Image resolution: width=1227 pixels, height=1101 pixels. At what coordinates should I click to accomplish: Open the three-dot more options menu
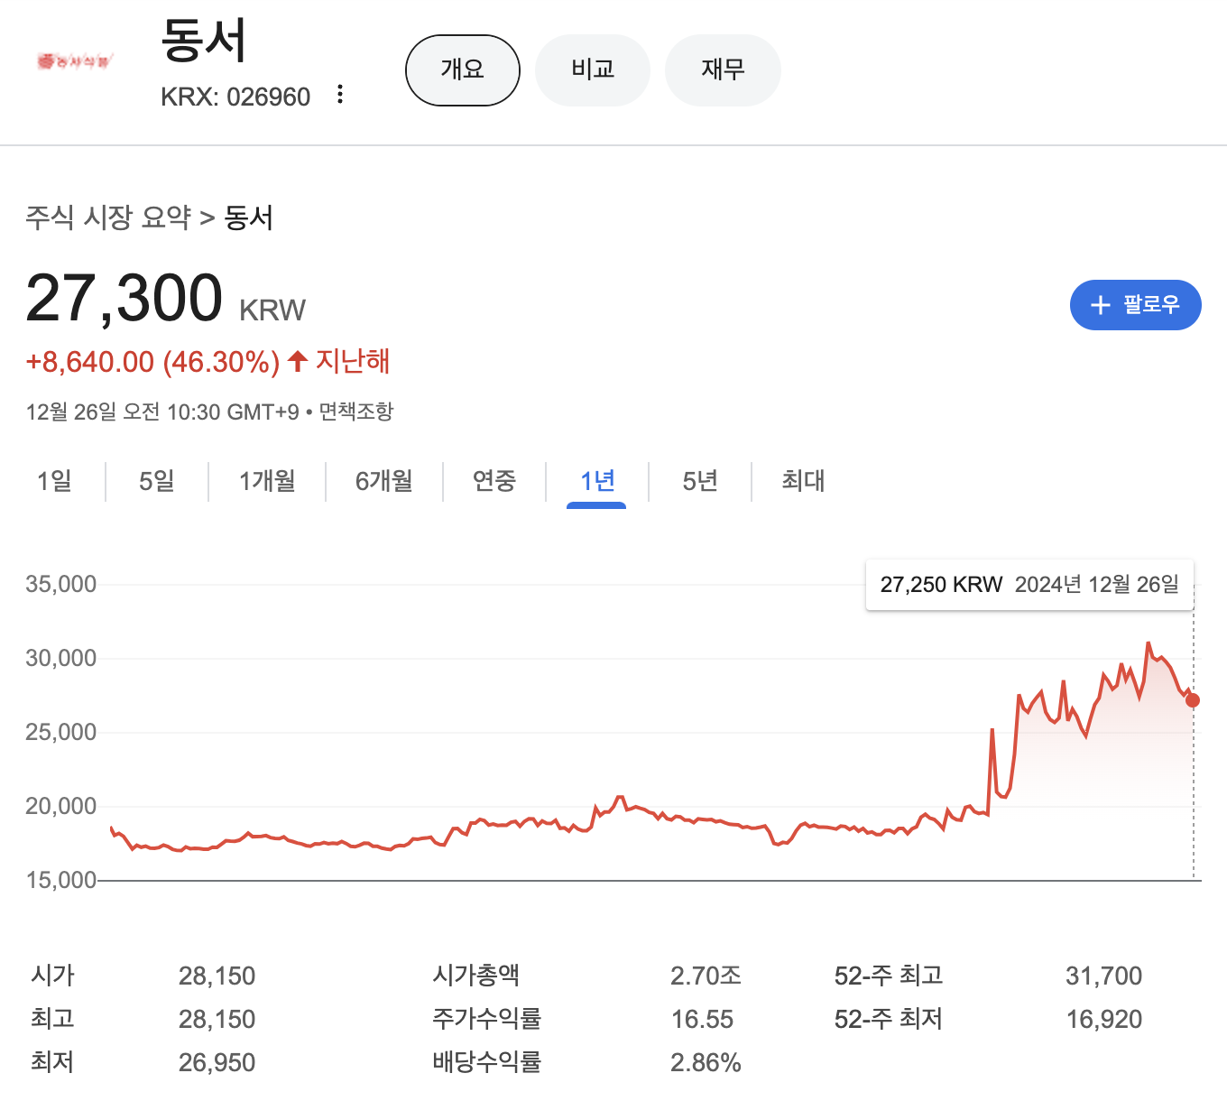340,95
